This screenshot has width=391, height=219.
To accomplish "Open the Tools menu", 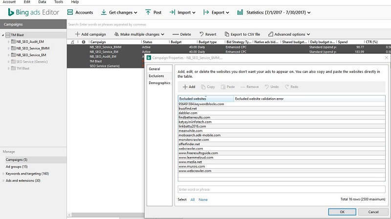I will [x=59, y=2].
